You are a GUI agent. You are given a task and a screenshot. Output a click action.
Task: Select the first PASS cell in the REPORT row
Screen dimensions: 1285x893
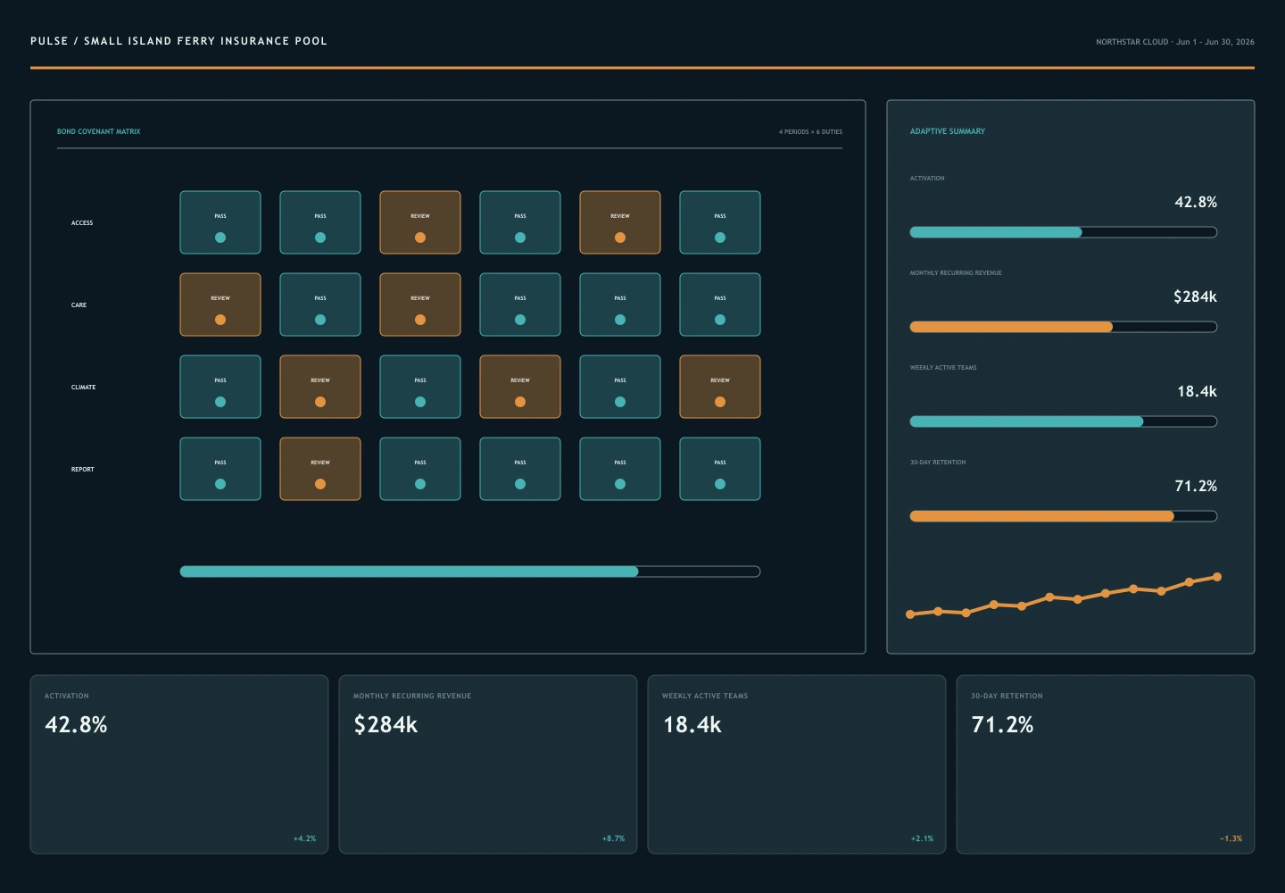pos(220,469)
